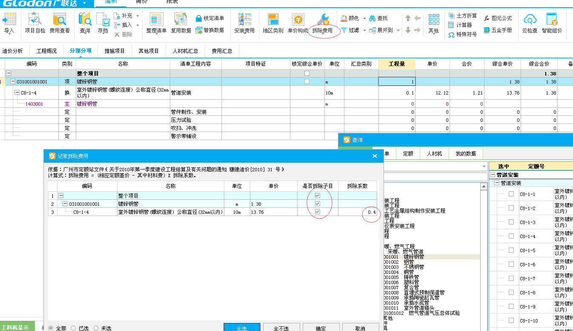Uncheck 是否拆除子目 for 031001001001 in dialog
The image size is (573, 331).
[317, 204]
